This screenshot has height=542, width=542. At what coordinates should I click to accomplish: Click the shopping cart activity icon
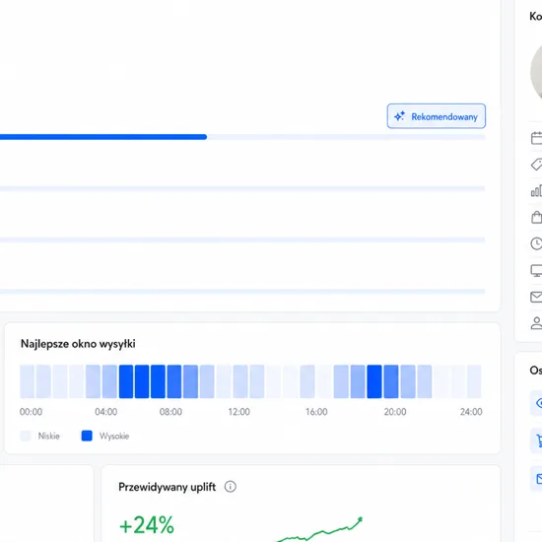point(537,440)
